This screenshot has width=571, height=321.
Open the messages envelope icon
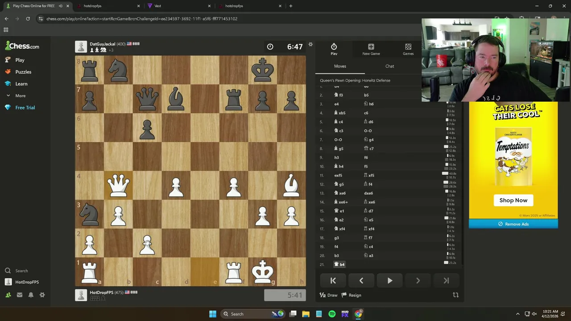coord(20,295)
